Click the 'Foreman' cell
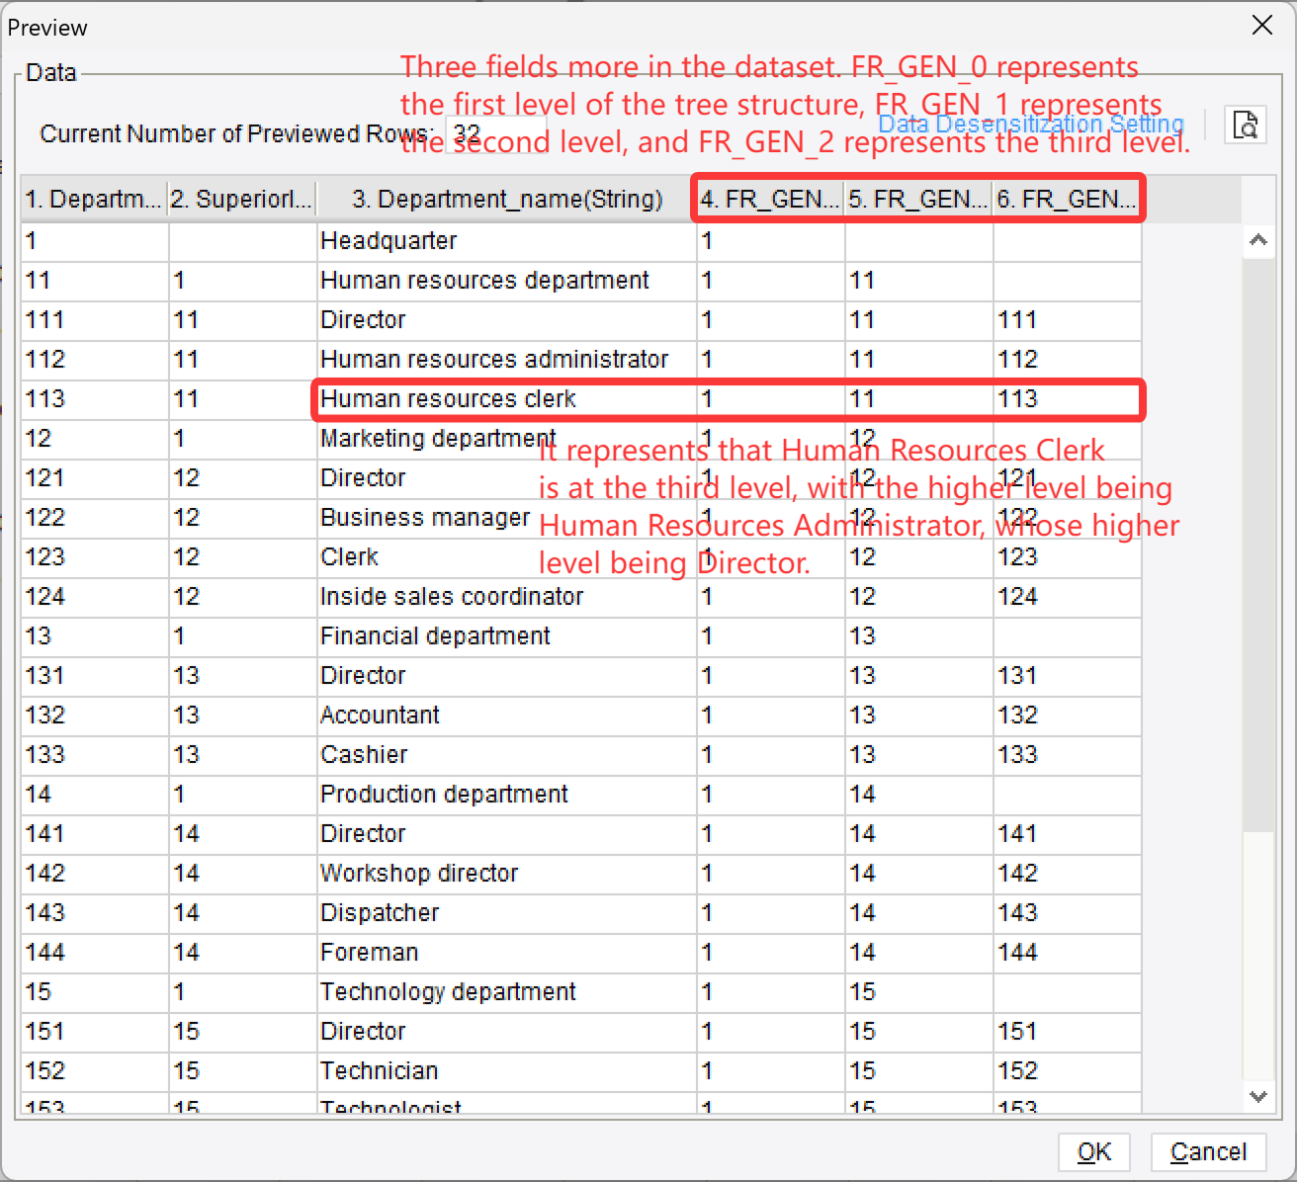The image size is (1297, 1182). (x=507, y=953)
